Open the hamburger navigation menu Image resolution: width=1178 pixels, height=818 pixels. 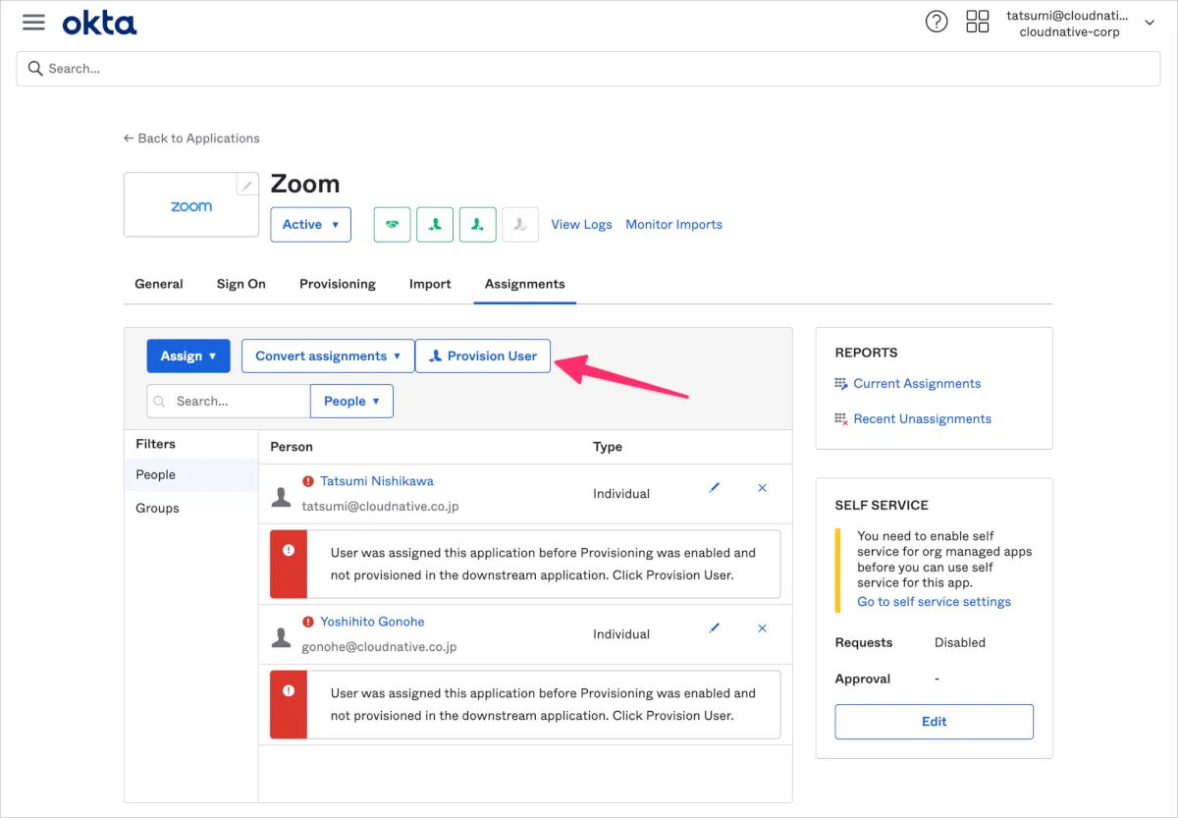coord(33,23)
